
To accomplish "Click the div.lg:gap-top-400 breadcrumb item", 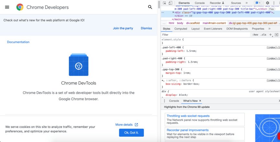I will pyautogui.click(x=253, y=23).
